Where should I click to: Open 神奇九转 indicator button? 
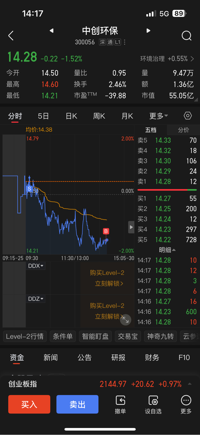coord(160,336)
